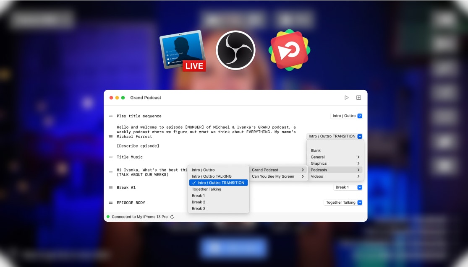Click the [Describe episode] placeholder text
Viewport: 468px width, 267px height.
(138, 146)
